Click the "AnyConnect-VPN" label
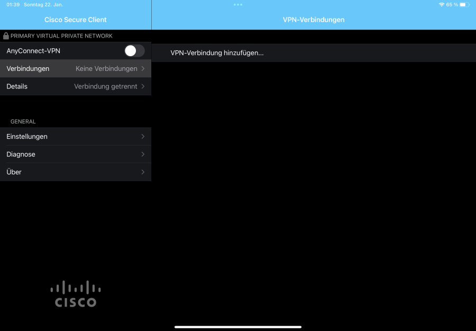 33,51
